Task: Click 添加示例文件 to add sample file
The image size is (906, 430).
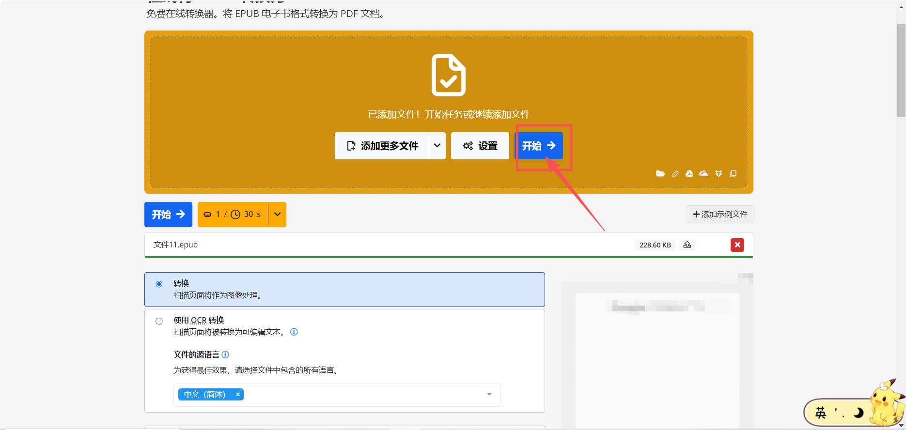Action: pos(719,215)
